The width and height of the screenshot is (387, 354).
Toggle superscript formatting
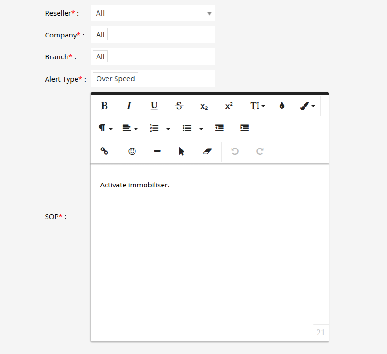pos(229,106)
